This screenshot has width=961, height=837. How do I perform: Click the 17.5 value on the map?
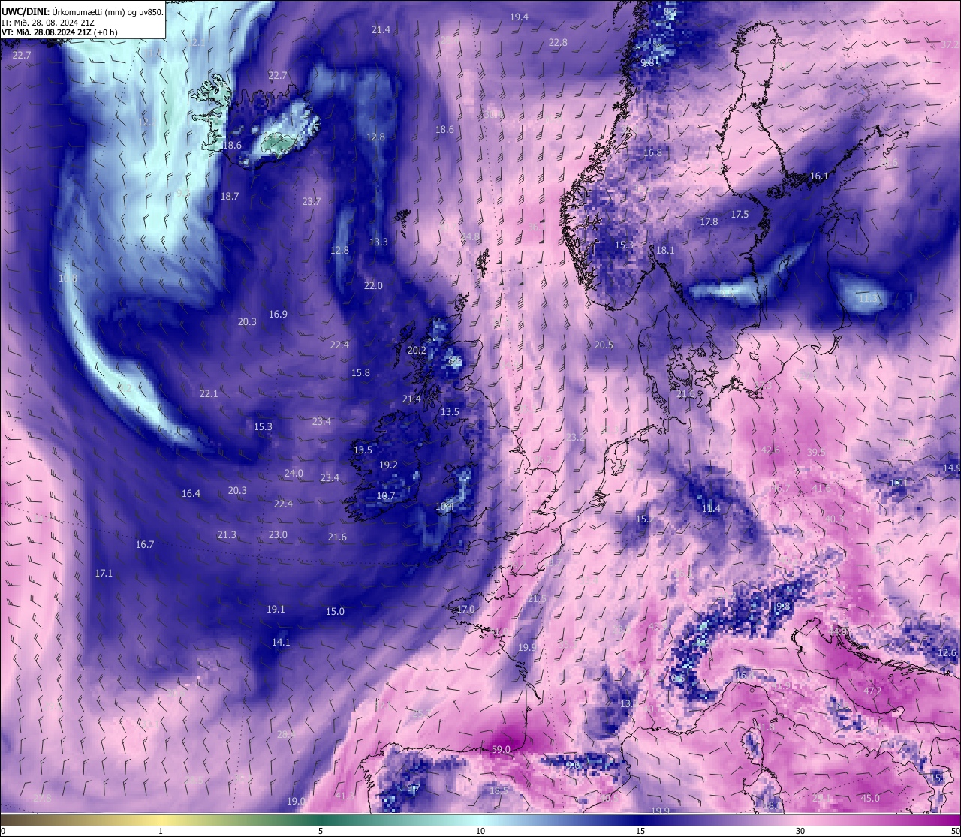click(x=740, y=214)
